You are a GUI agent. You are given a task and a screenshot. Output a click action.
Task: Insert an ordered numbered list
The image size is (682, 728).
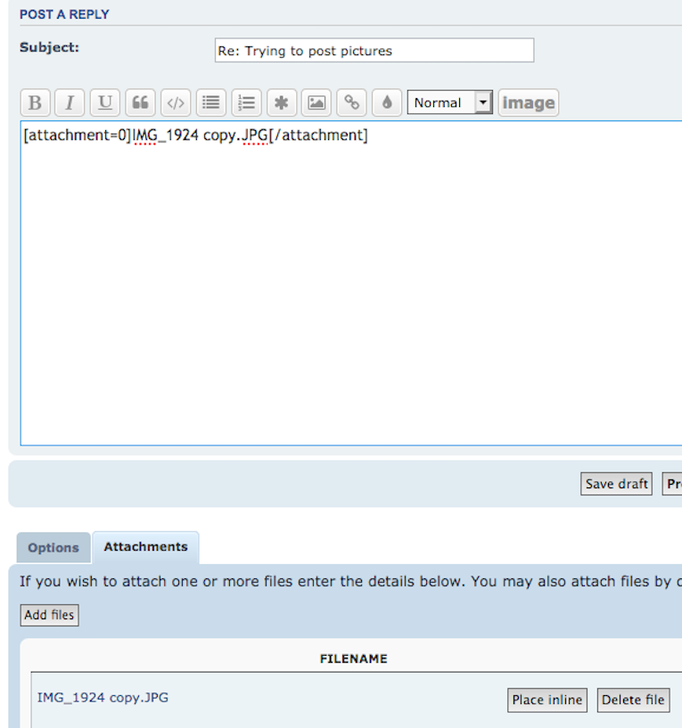click(246, 102)
